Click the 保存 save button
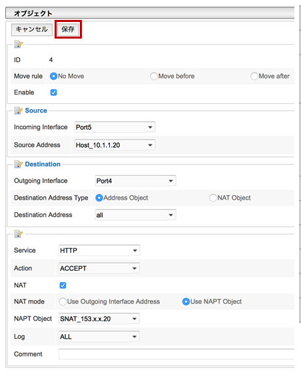Image resolution: width=301 pixels, height=374 pixels. click(68, 29)
